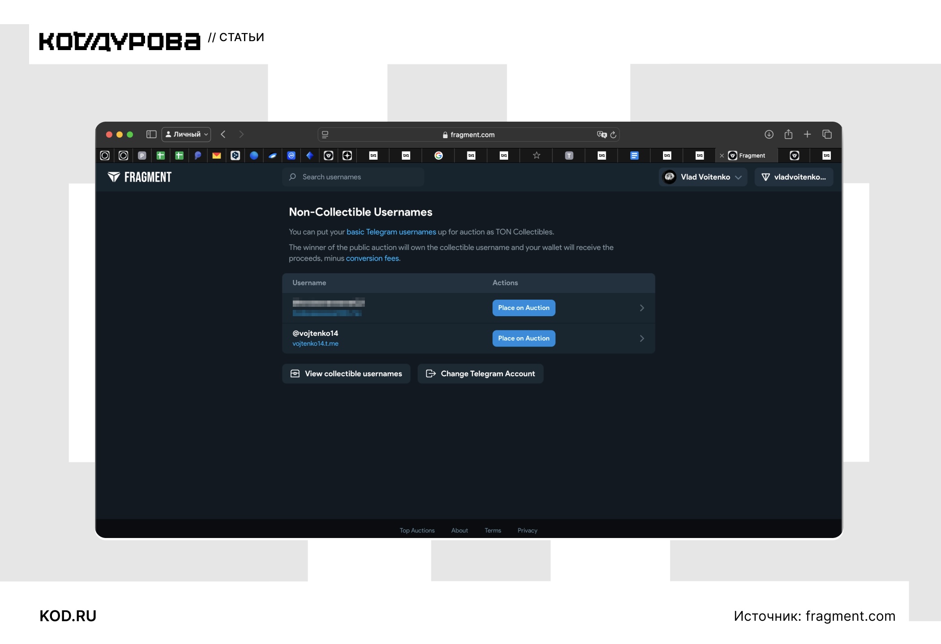Click the page reload icon
The width and height of the screenshot is (941, 644).
click(x=613, y=135)
